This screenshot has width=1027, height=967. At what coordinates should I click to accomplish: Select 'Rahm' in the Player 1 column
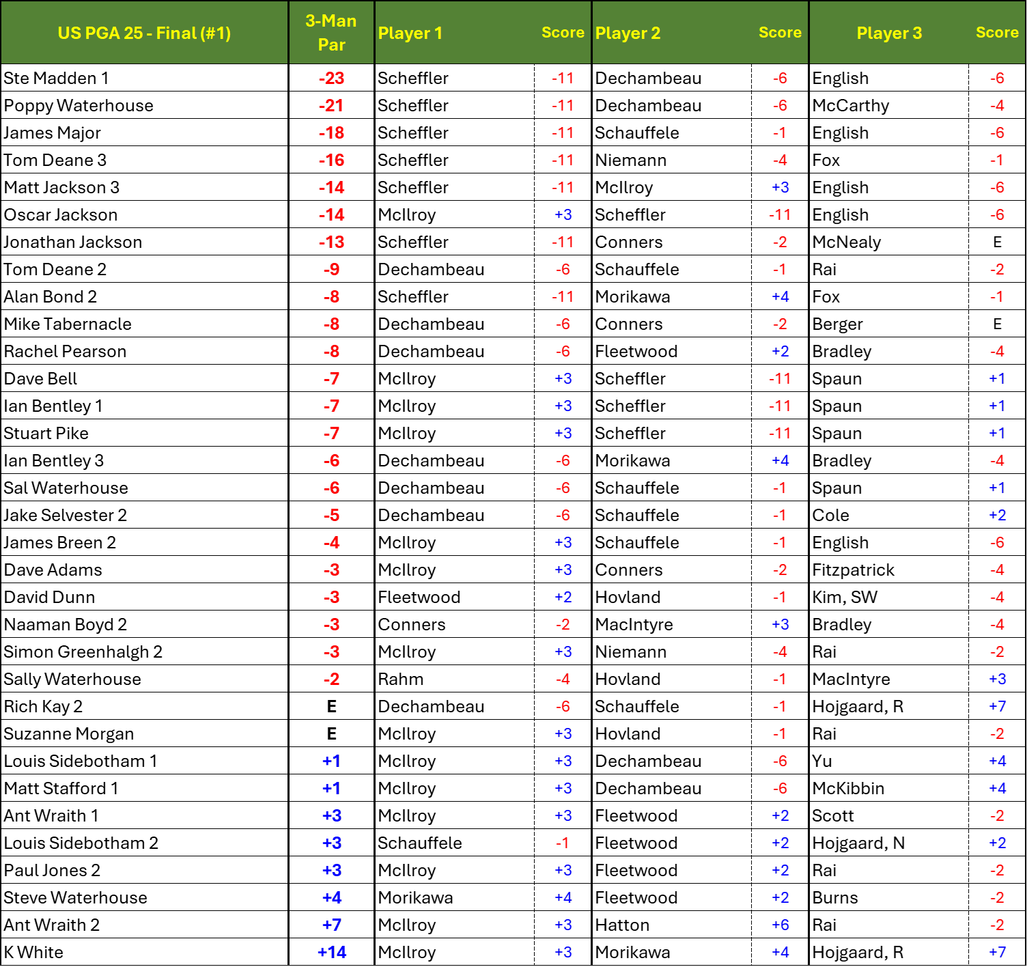click(x=454, y=679)
